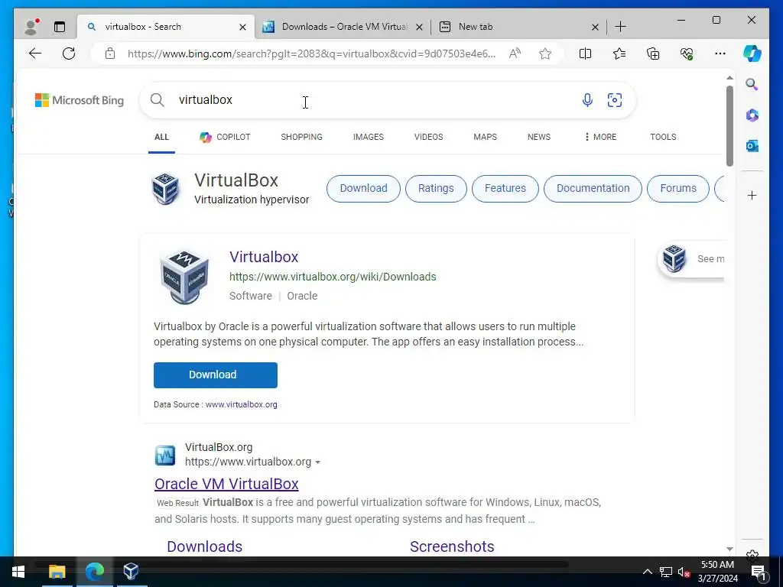Expand virtualbox.org result dropdown arrow
The width and height of the screenshot is (783, 587).
317,462
